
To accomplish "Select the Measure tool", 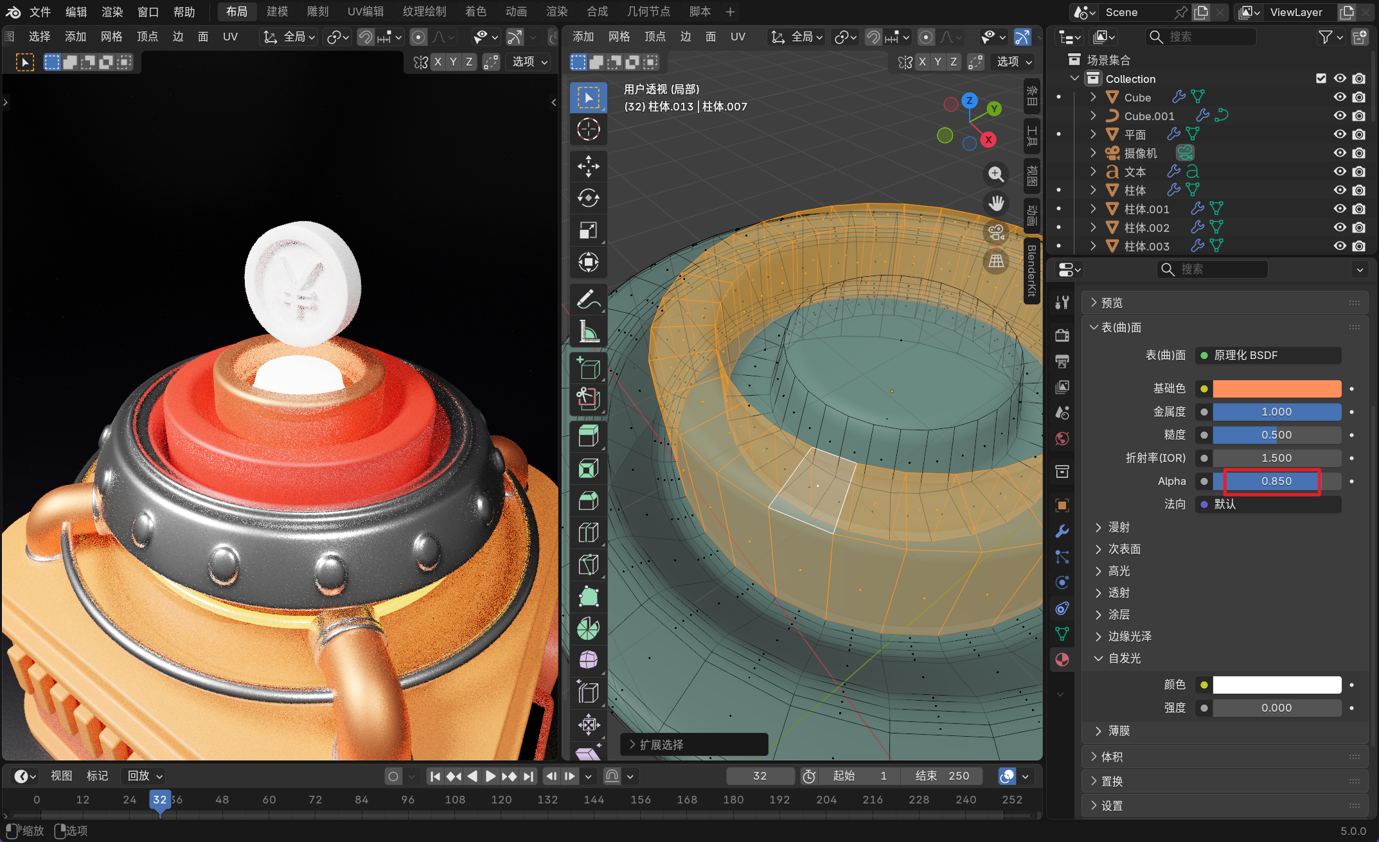I will (x=588, y=331).
